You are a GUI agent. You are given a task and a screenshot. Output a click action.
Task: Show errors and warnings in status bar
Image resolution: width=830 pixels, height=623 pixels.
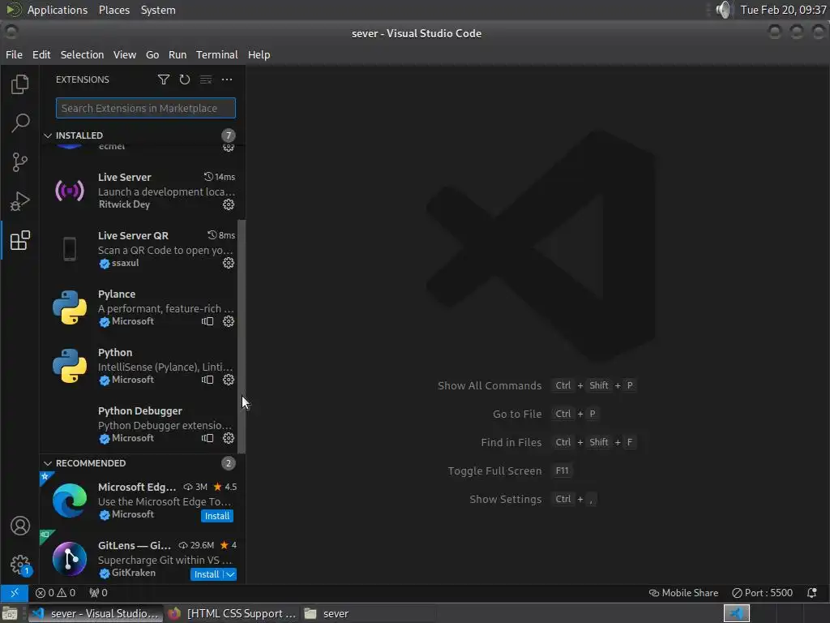tap(56, 593)
